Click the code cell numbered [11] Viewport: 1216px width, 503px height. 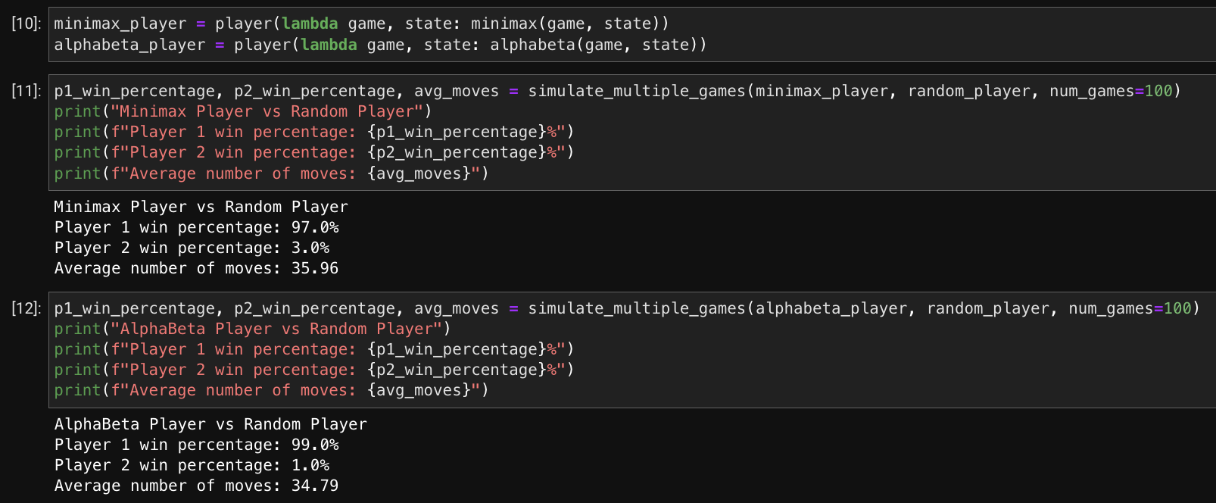632,132
